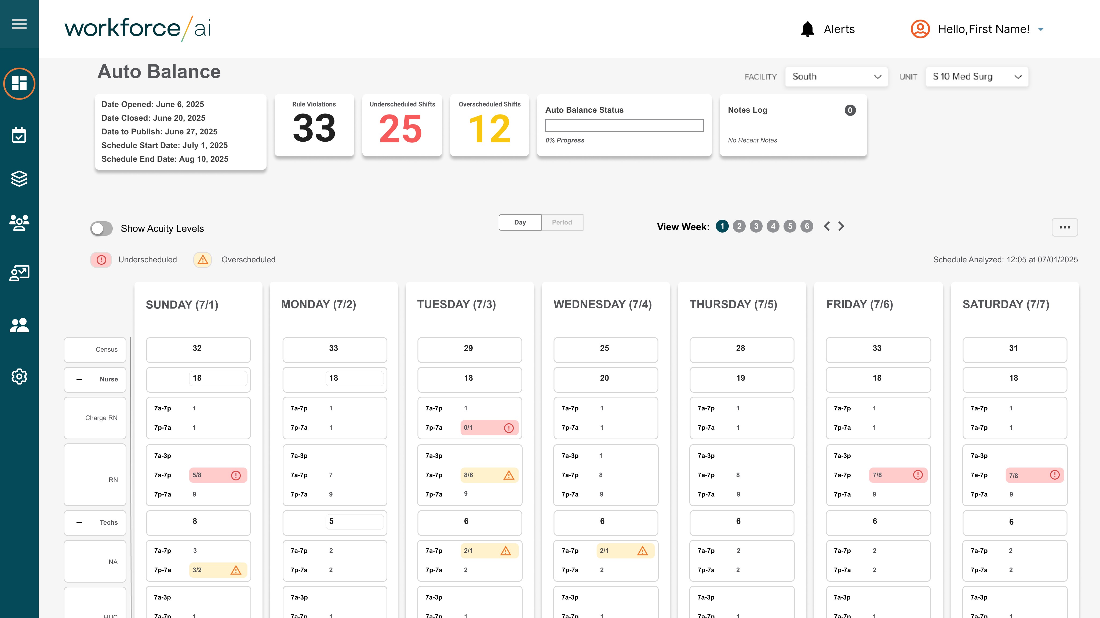Click the Alerts bell icon

pyautogui.click(x=807, y=29)
